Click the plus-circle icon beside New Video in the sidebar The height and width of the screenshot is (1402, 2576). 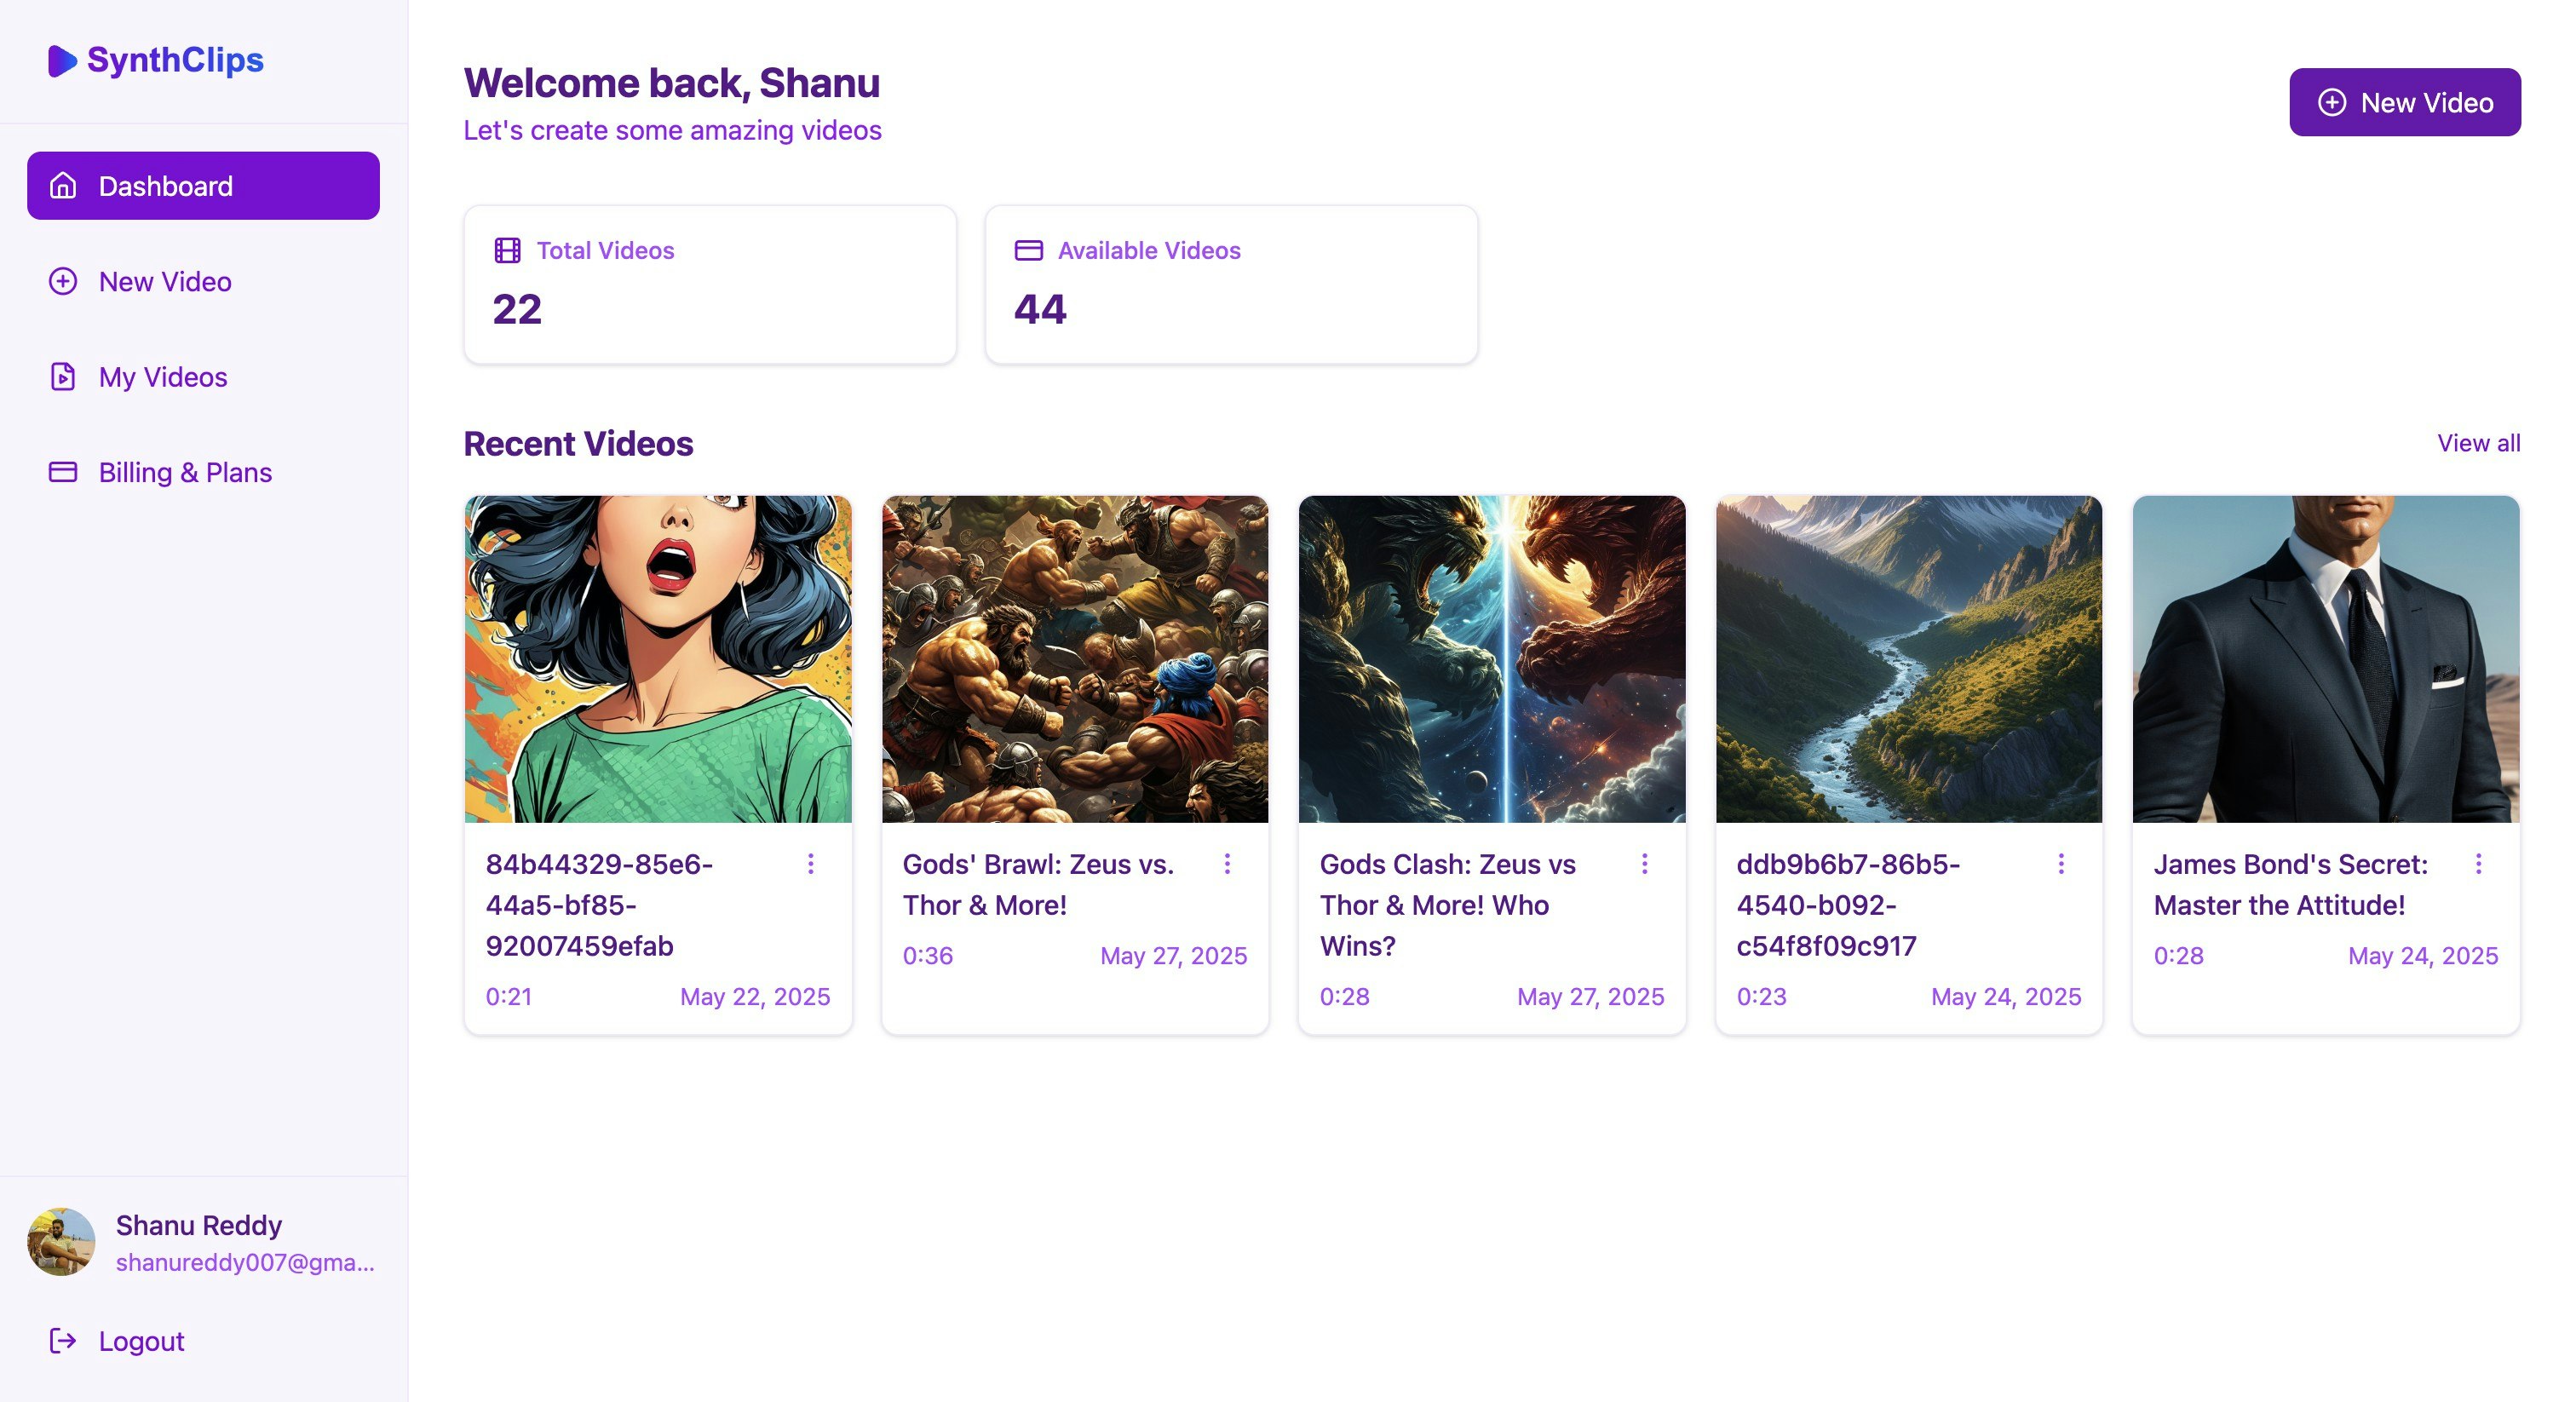tap(63, 281)
